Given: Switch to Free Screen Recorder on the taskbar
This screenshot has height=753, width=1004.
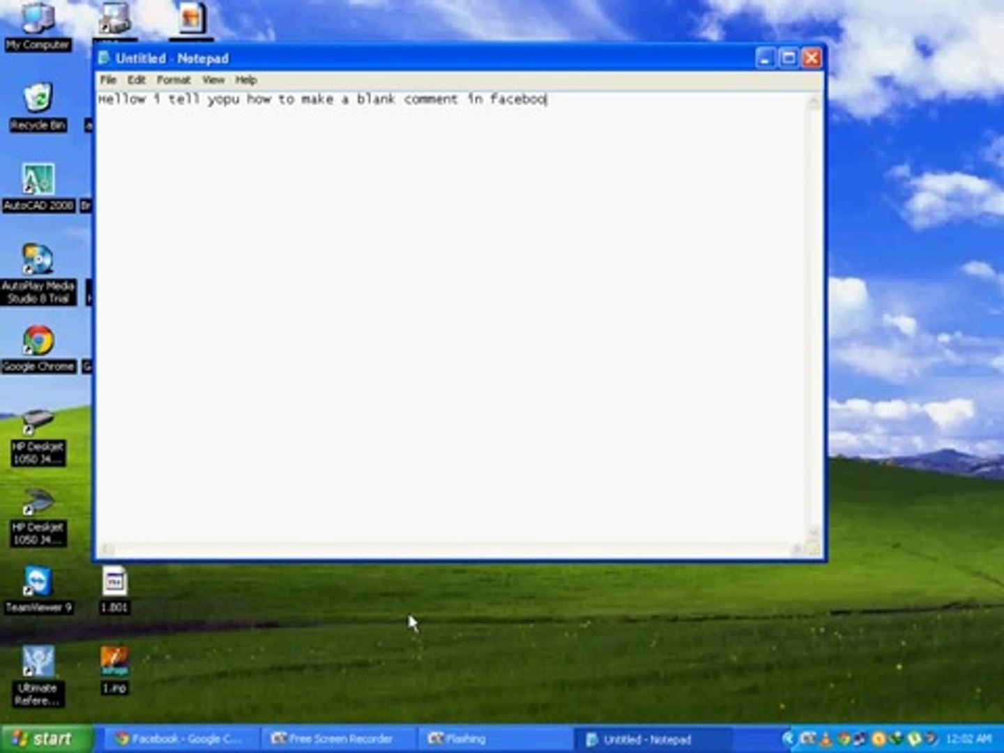Looking at the screenshot, I should coord(337,738).
